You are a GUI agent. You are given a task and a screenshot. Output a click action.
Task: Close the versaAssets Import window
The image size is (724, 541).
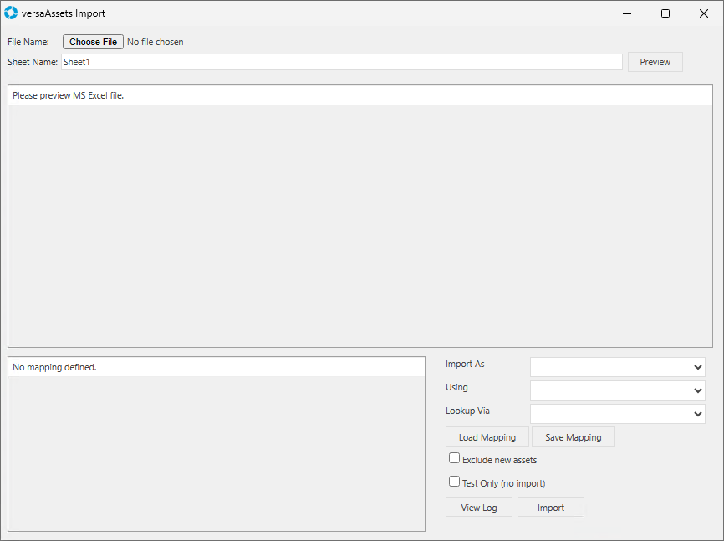pos(703,13)
